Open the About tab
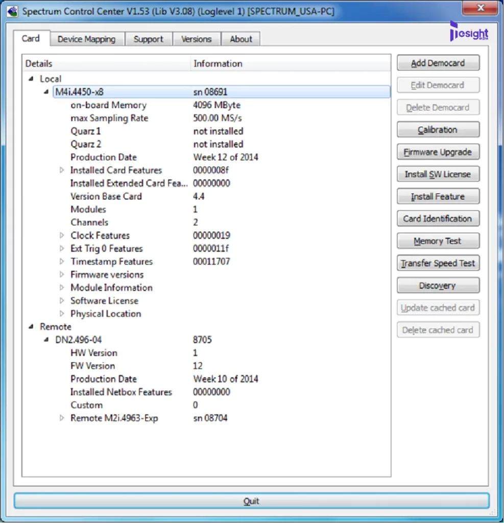Screen dimensions: 504x523 point(241,39)
